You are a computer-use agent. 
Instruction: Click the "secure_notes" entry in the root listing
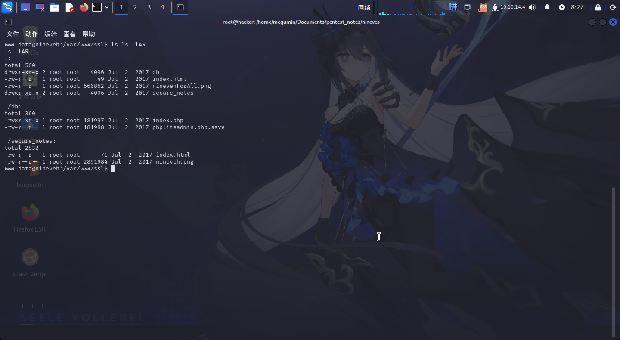pyautogui.click(x=173, y=93)
